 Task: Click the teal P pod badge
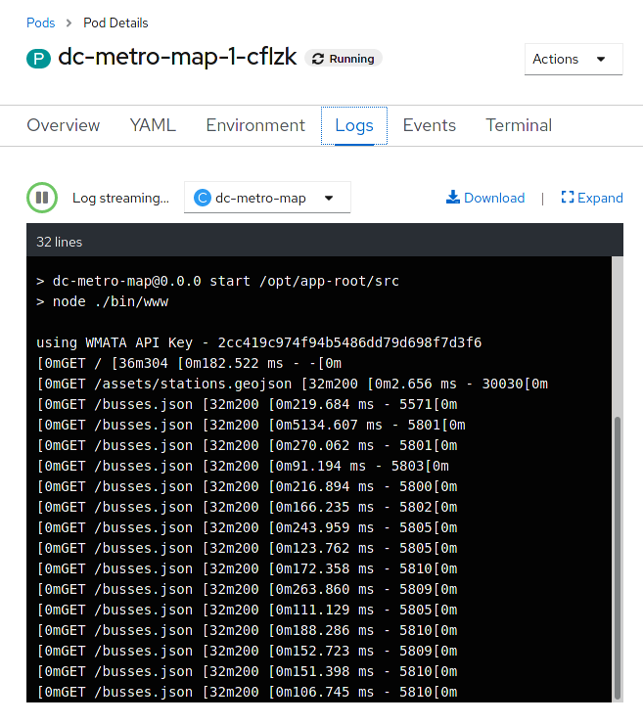tap(38, 59)
